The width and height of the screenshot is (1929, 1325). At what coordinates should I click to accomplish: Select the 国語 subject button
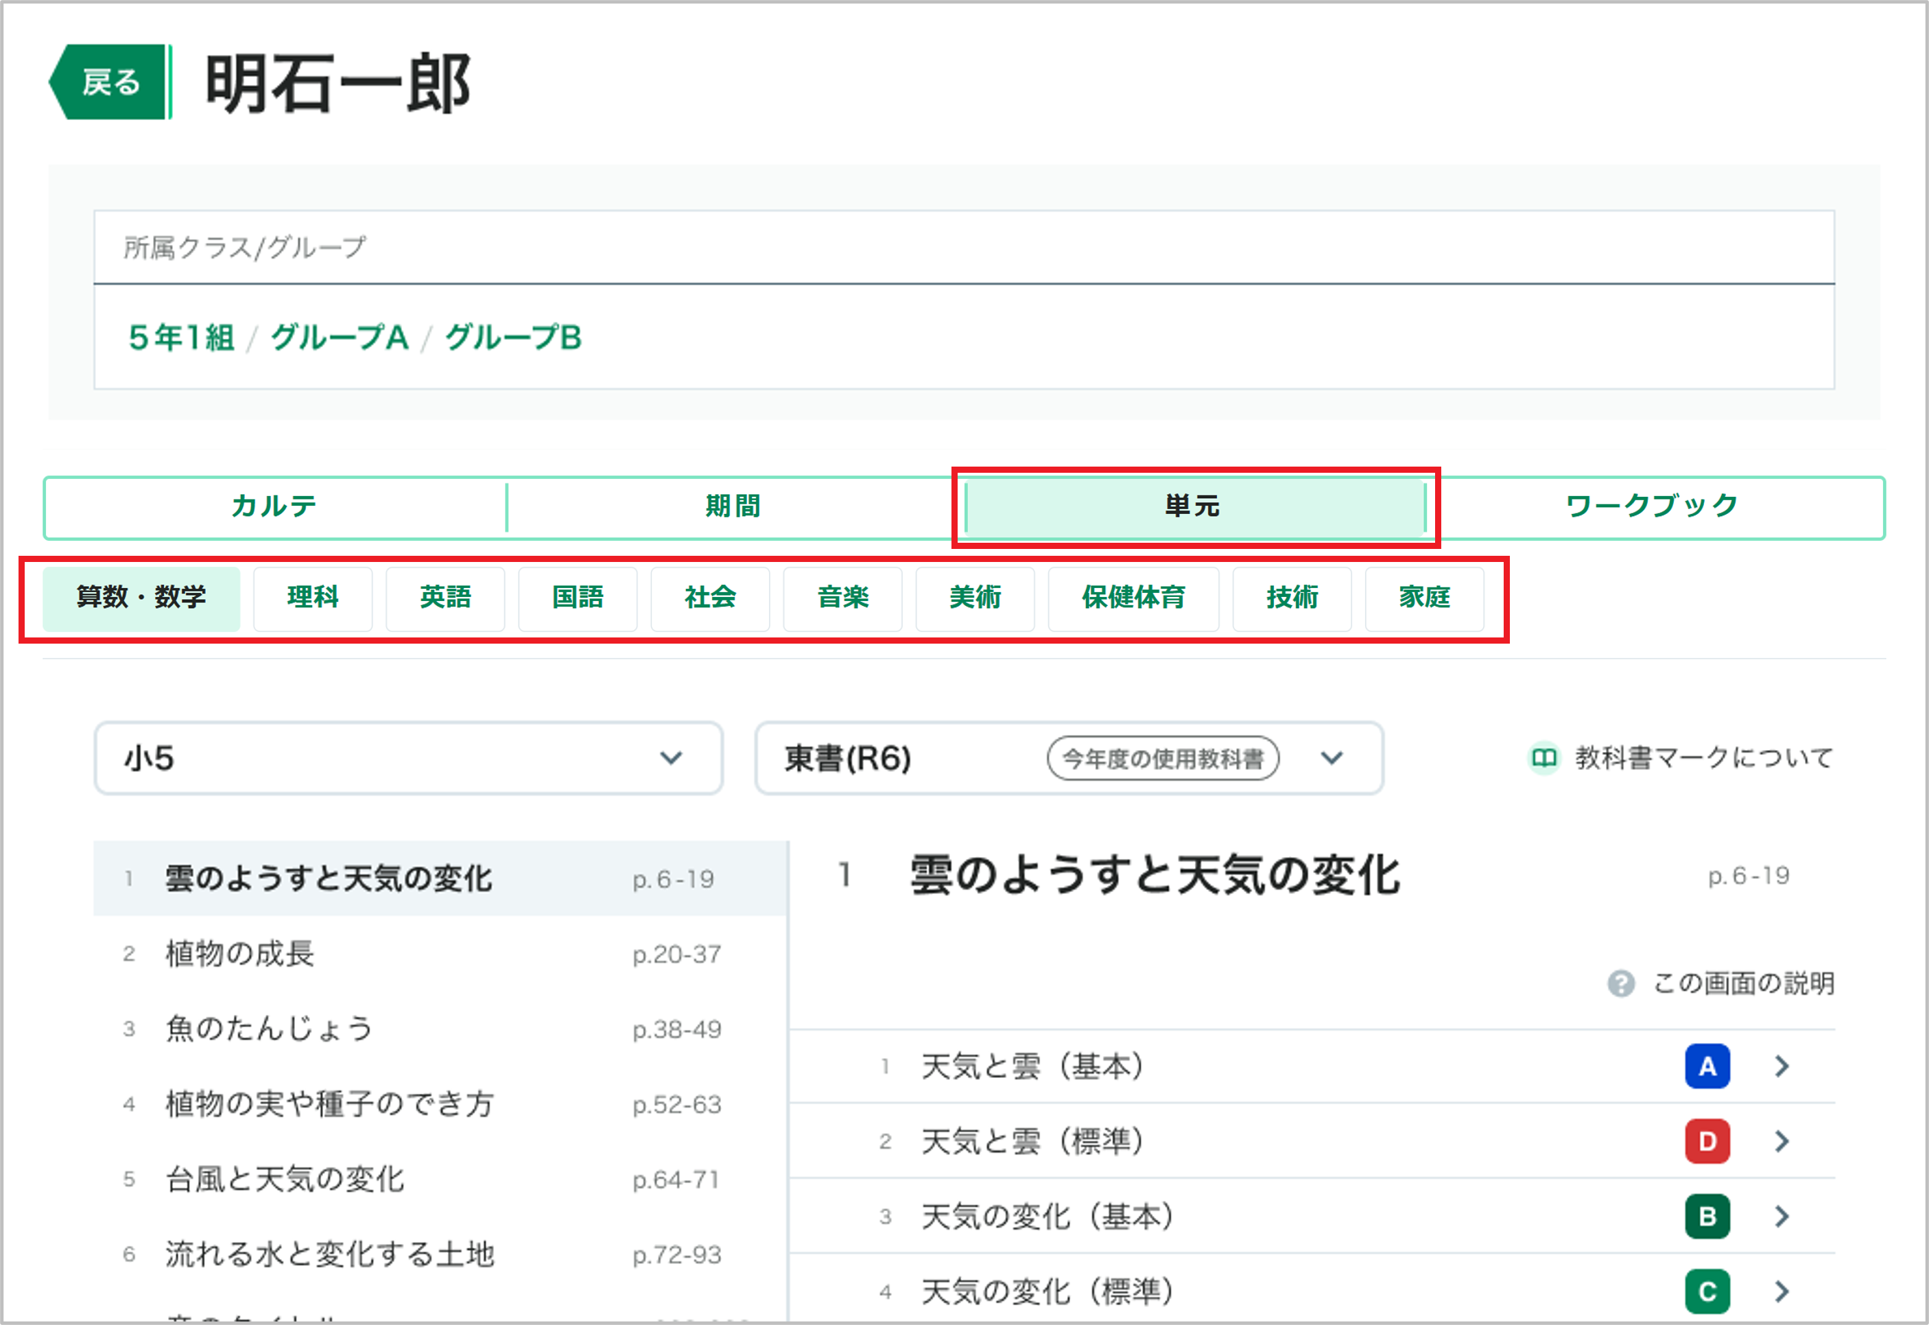(x=578, y=598)
